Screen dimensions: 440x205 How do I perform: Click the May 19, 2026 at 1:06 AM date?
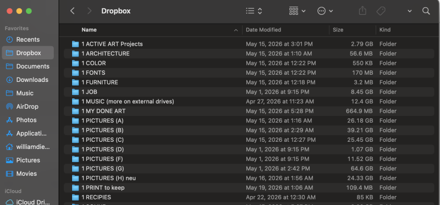pyautogui.click(x=279, y=187)
